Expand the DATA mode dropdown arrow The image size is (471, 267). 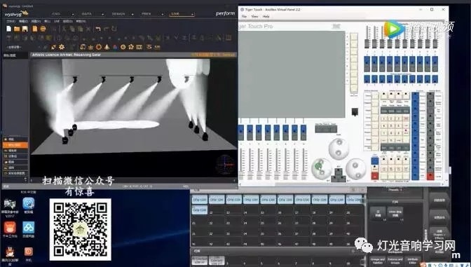click(102, 14)
